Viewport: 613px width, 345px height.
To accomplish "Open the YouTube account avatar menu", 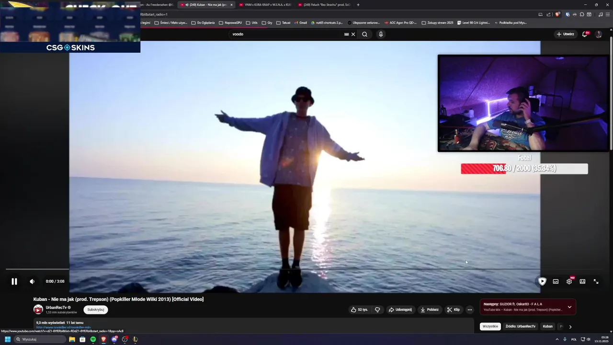I will [598, 34].
